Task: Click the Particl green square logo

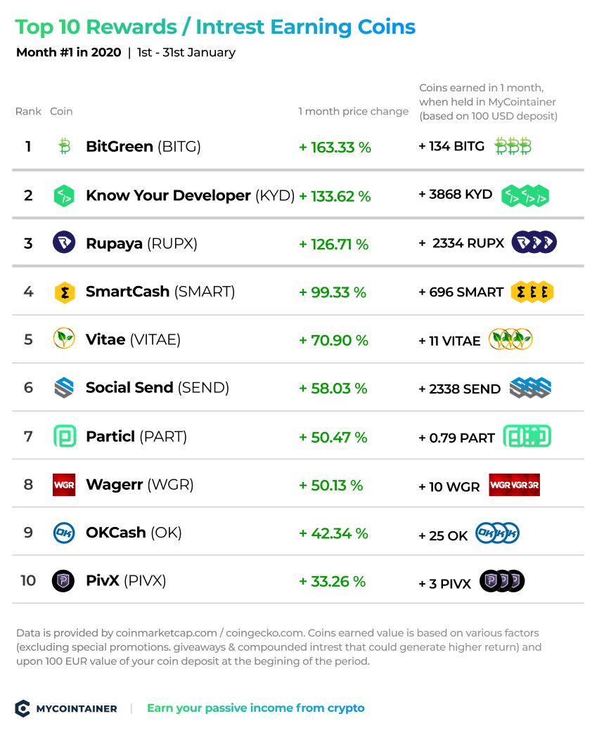Action: click(65, 436)
